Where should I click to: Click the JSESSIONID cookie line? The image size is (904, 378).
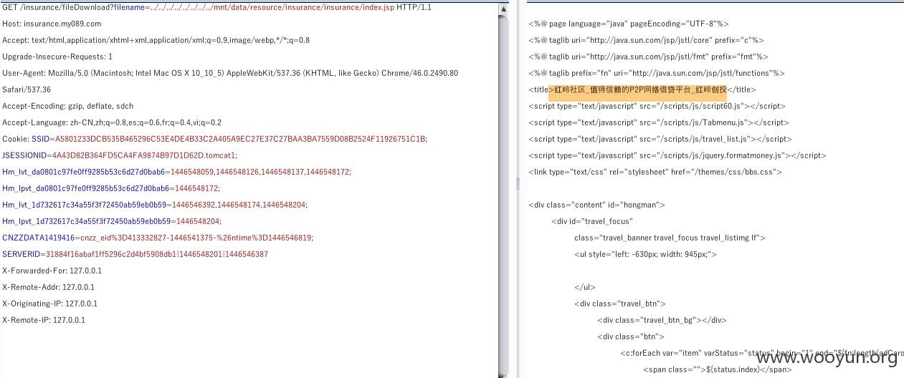click(119, 155)
